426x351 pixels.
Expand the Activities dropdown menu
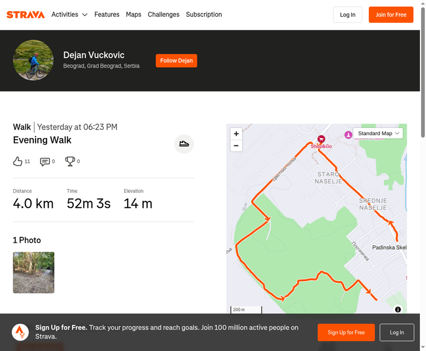(x=69, y=14)
